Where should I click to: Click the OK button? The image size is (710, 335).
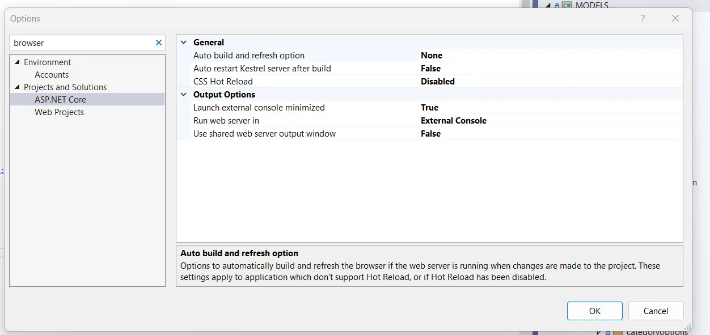594,311
